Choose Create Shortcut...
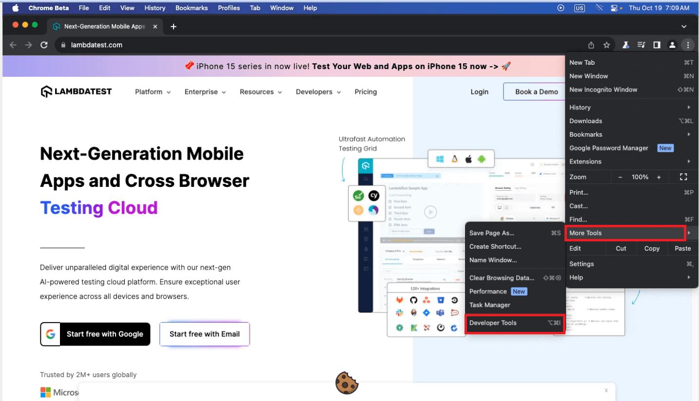 tap(515, 247)
